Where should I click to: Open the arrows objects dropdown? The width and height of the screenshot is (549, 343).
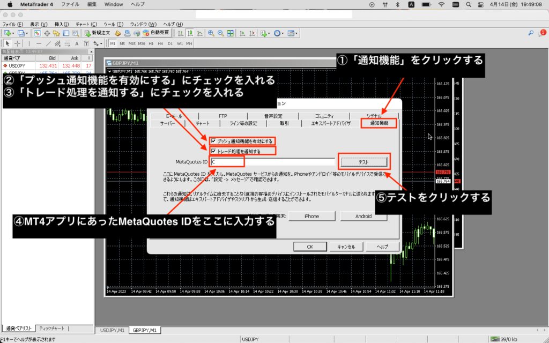[x=98, y=44]
